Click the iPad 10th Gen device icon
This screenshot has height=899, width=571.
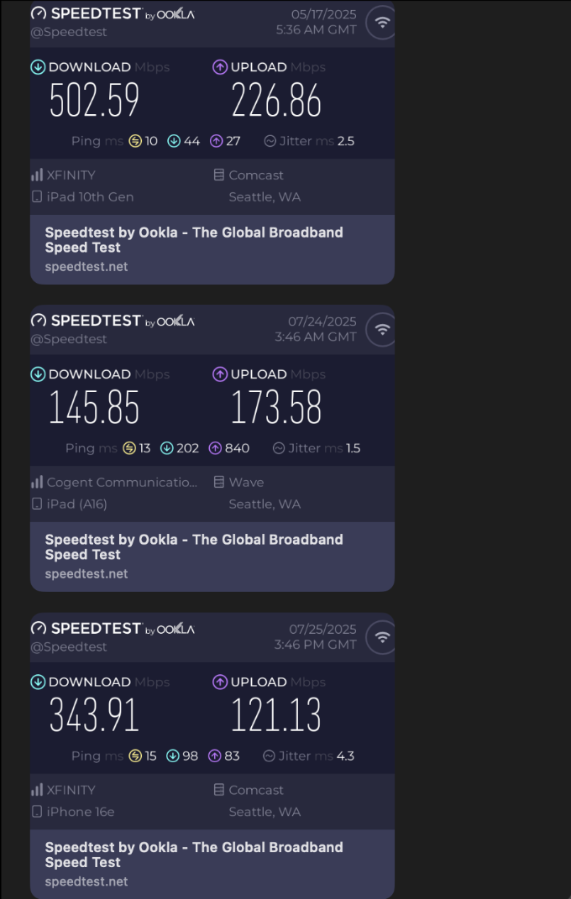click(x=37, y=196)
